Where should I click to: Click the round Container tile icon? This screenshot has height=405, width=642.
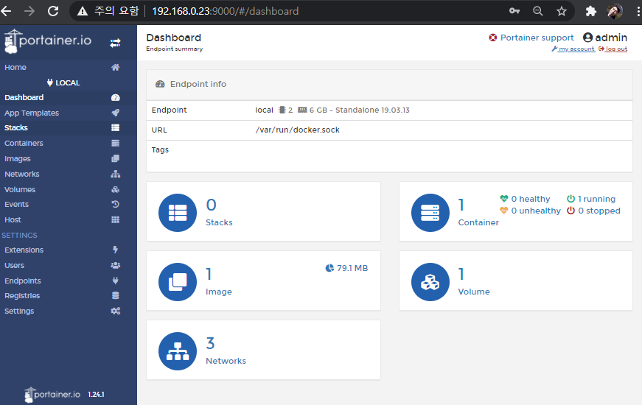pos(430,213)
